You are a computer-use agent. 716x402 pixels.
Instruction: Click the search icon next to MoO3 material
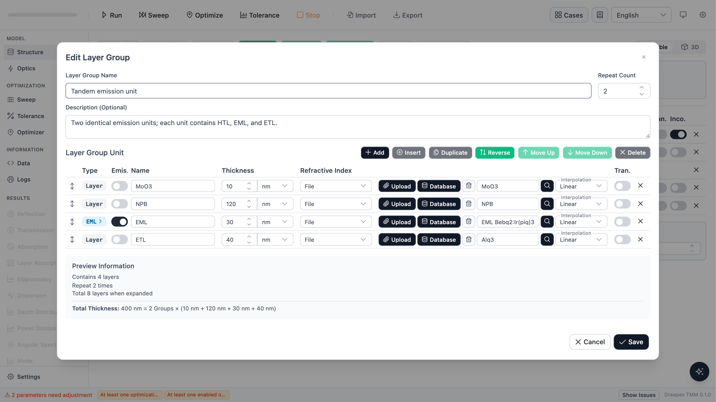[x=547, y=186]
